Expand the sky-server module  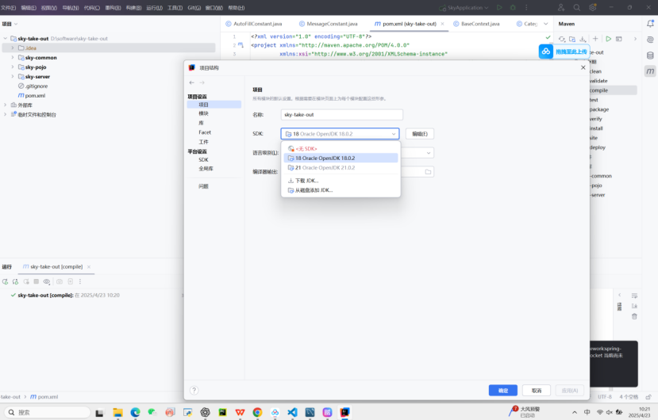coord(13,76)
